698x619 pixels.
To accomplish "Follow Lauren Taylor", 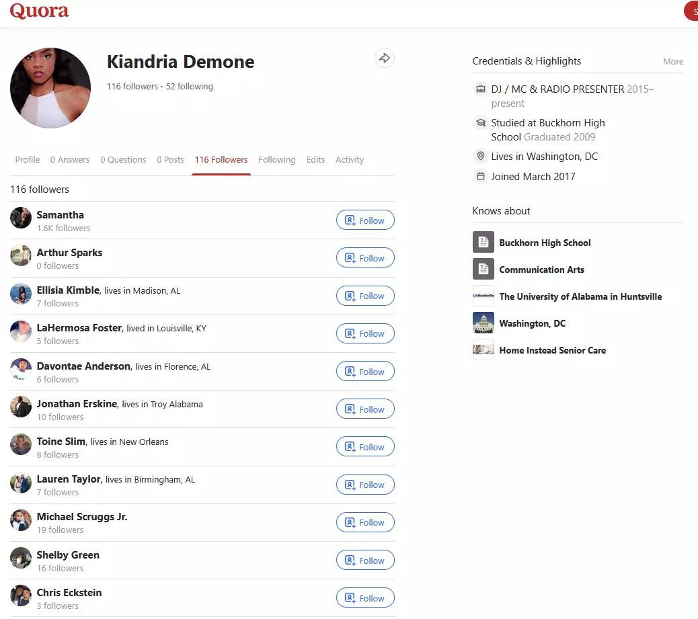I will click(365, 485).
